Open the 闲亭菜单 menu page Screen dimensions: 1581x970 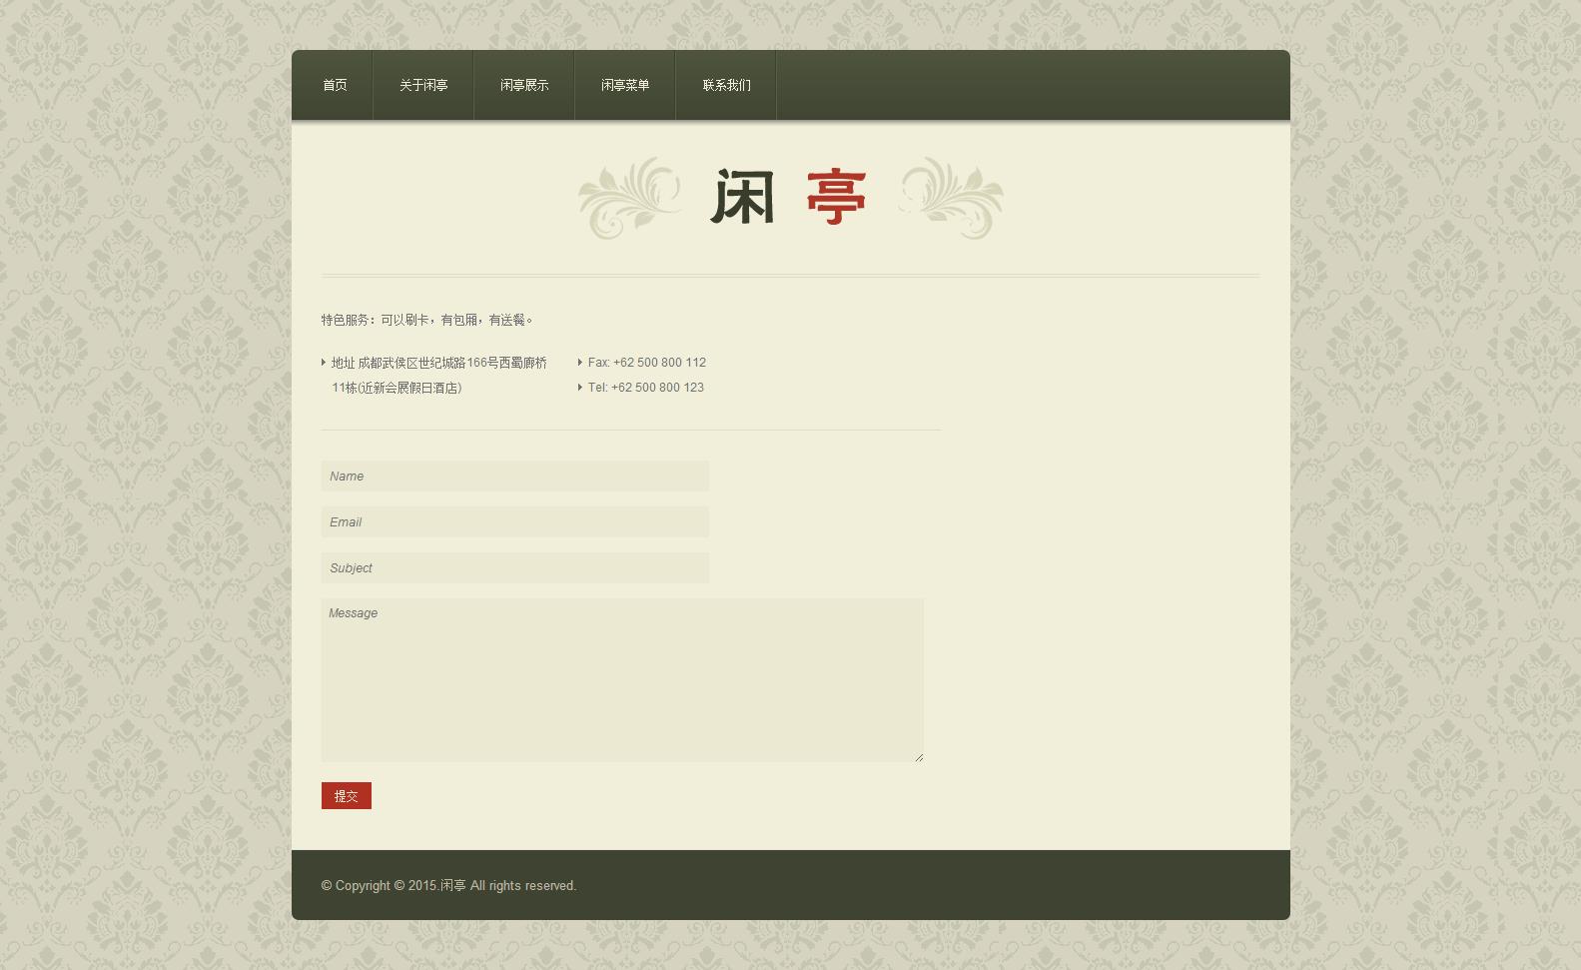[625, 86]
